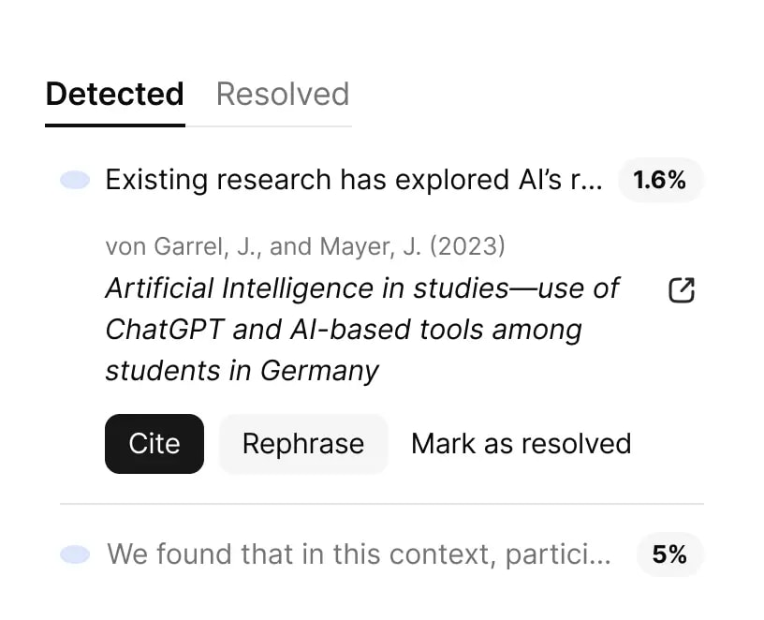Open the Detected tab

point(114,94)
